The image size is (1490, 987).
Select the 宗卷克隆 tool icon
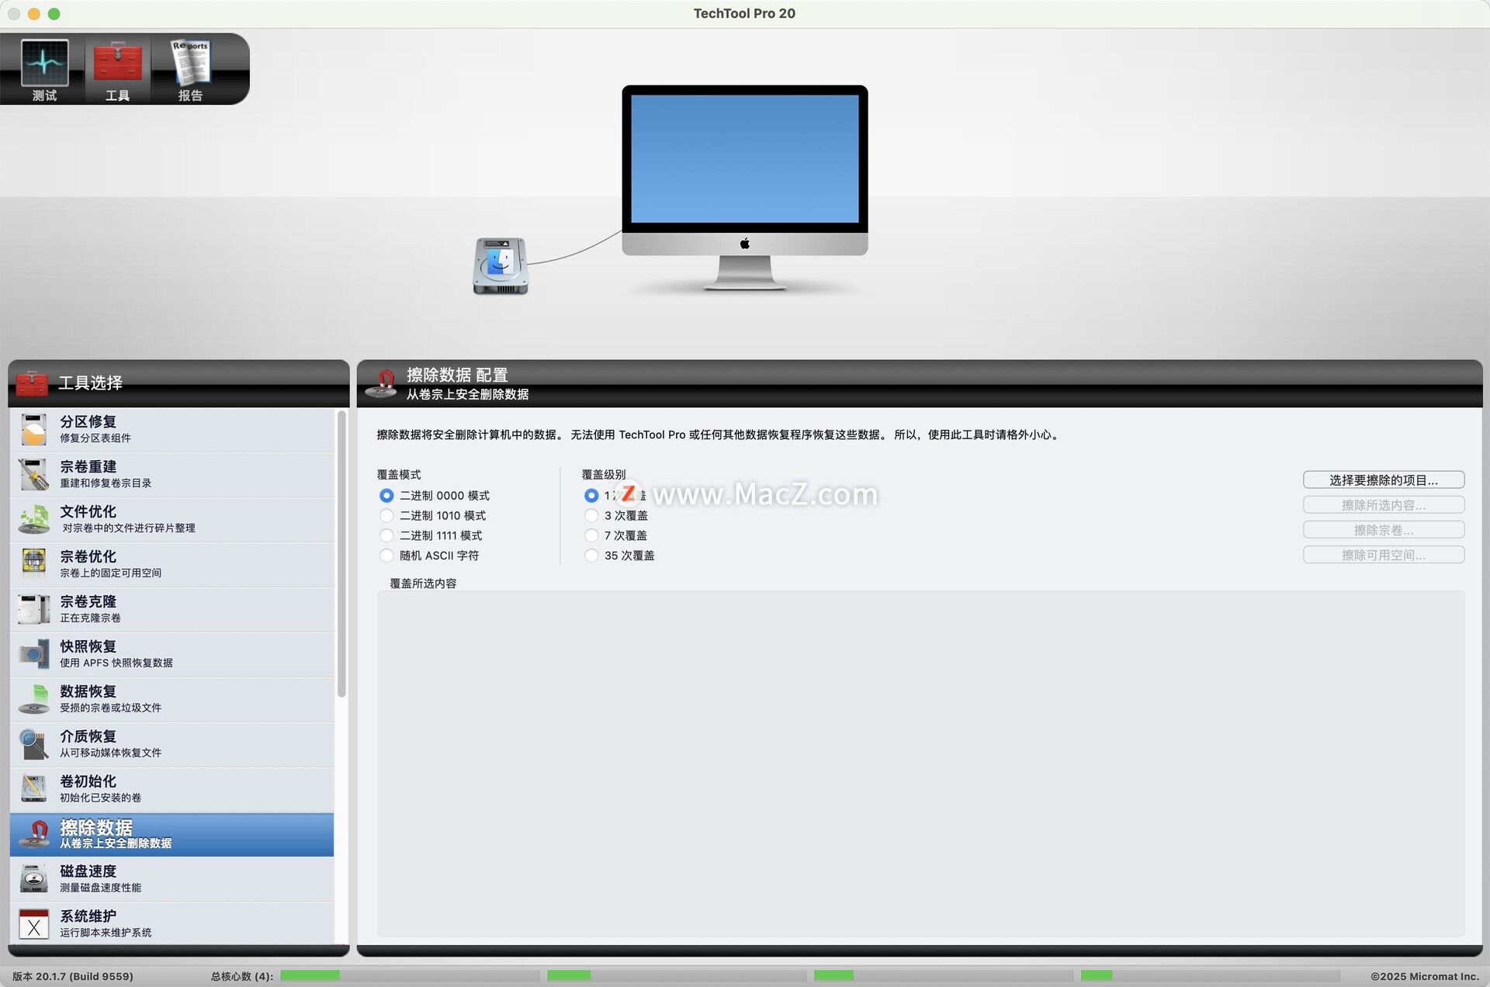click(33, 609)
